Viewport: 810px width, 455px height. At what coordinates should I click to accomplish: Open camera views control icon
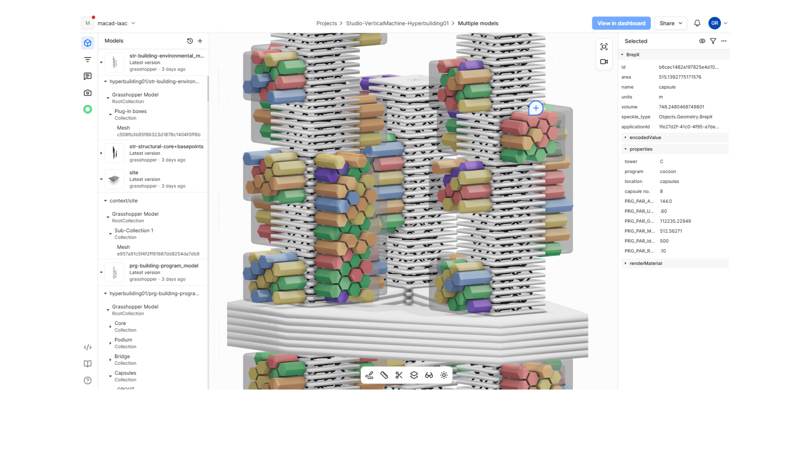tap(604, 62)
